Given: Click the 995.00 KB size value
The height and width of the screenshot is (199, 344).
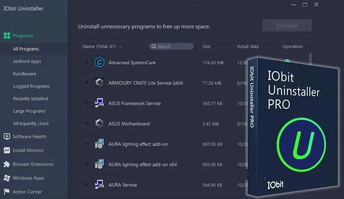Looking at the screenshot, I should (212, 164).
